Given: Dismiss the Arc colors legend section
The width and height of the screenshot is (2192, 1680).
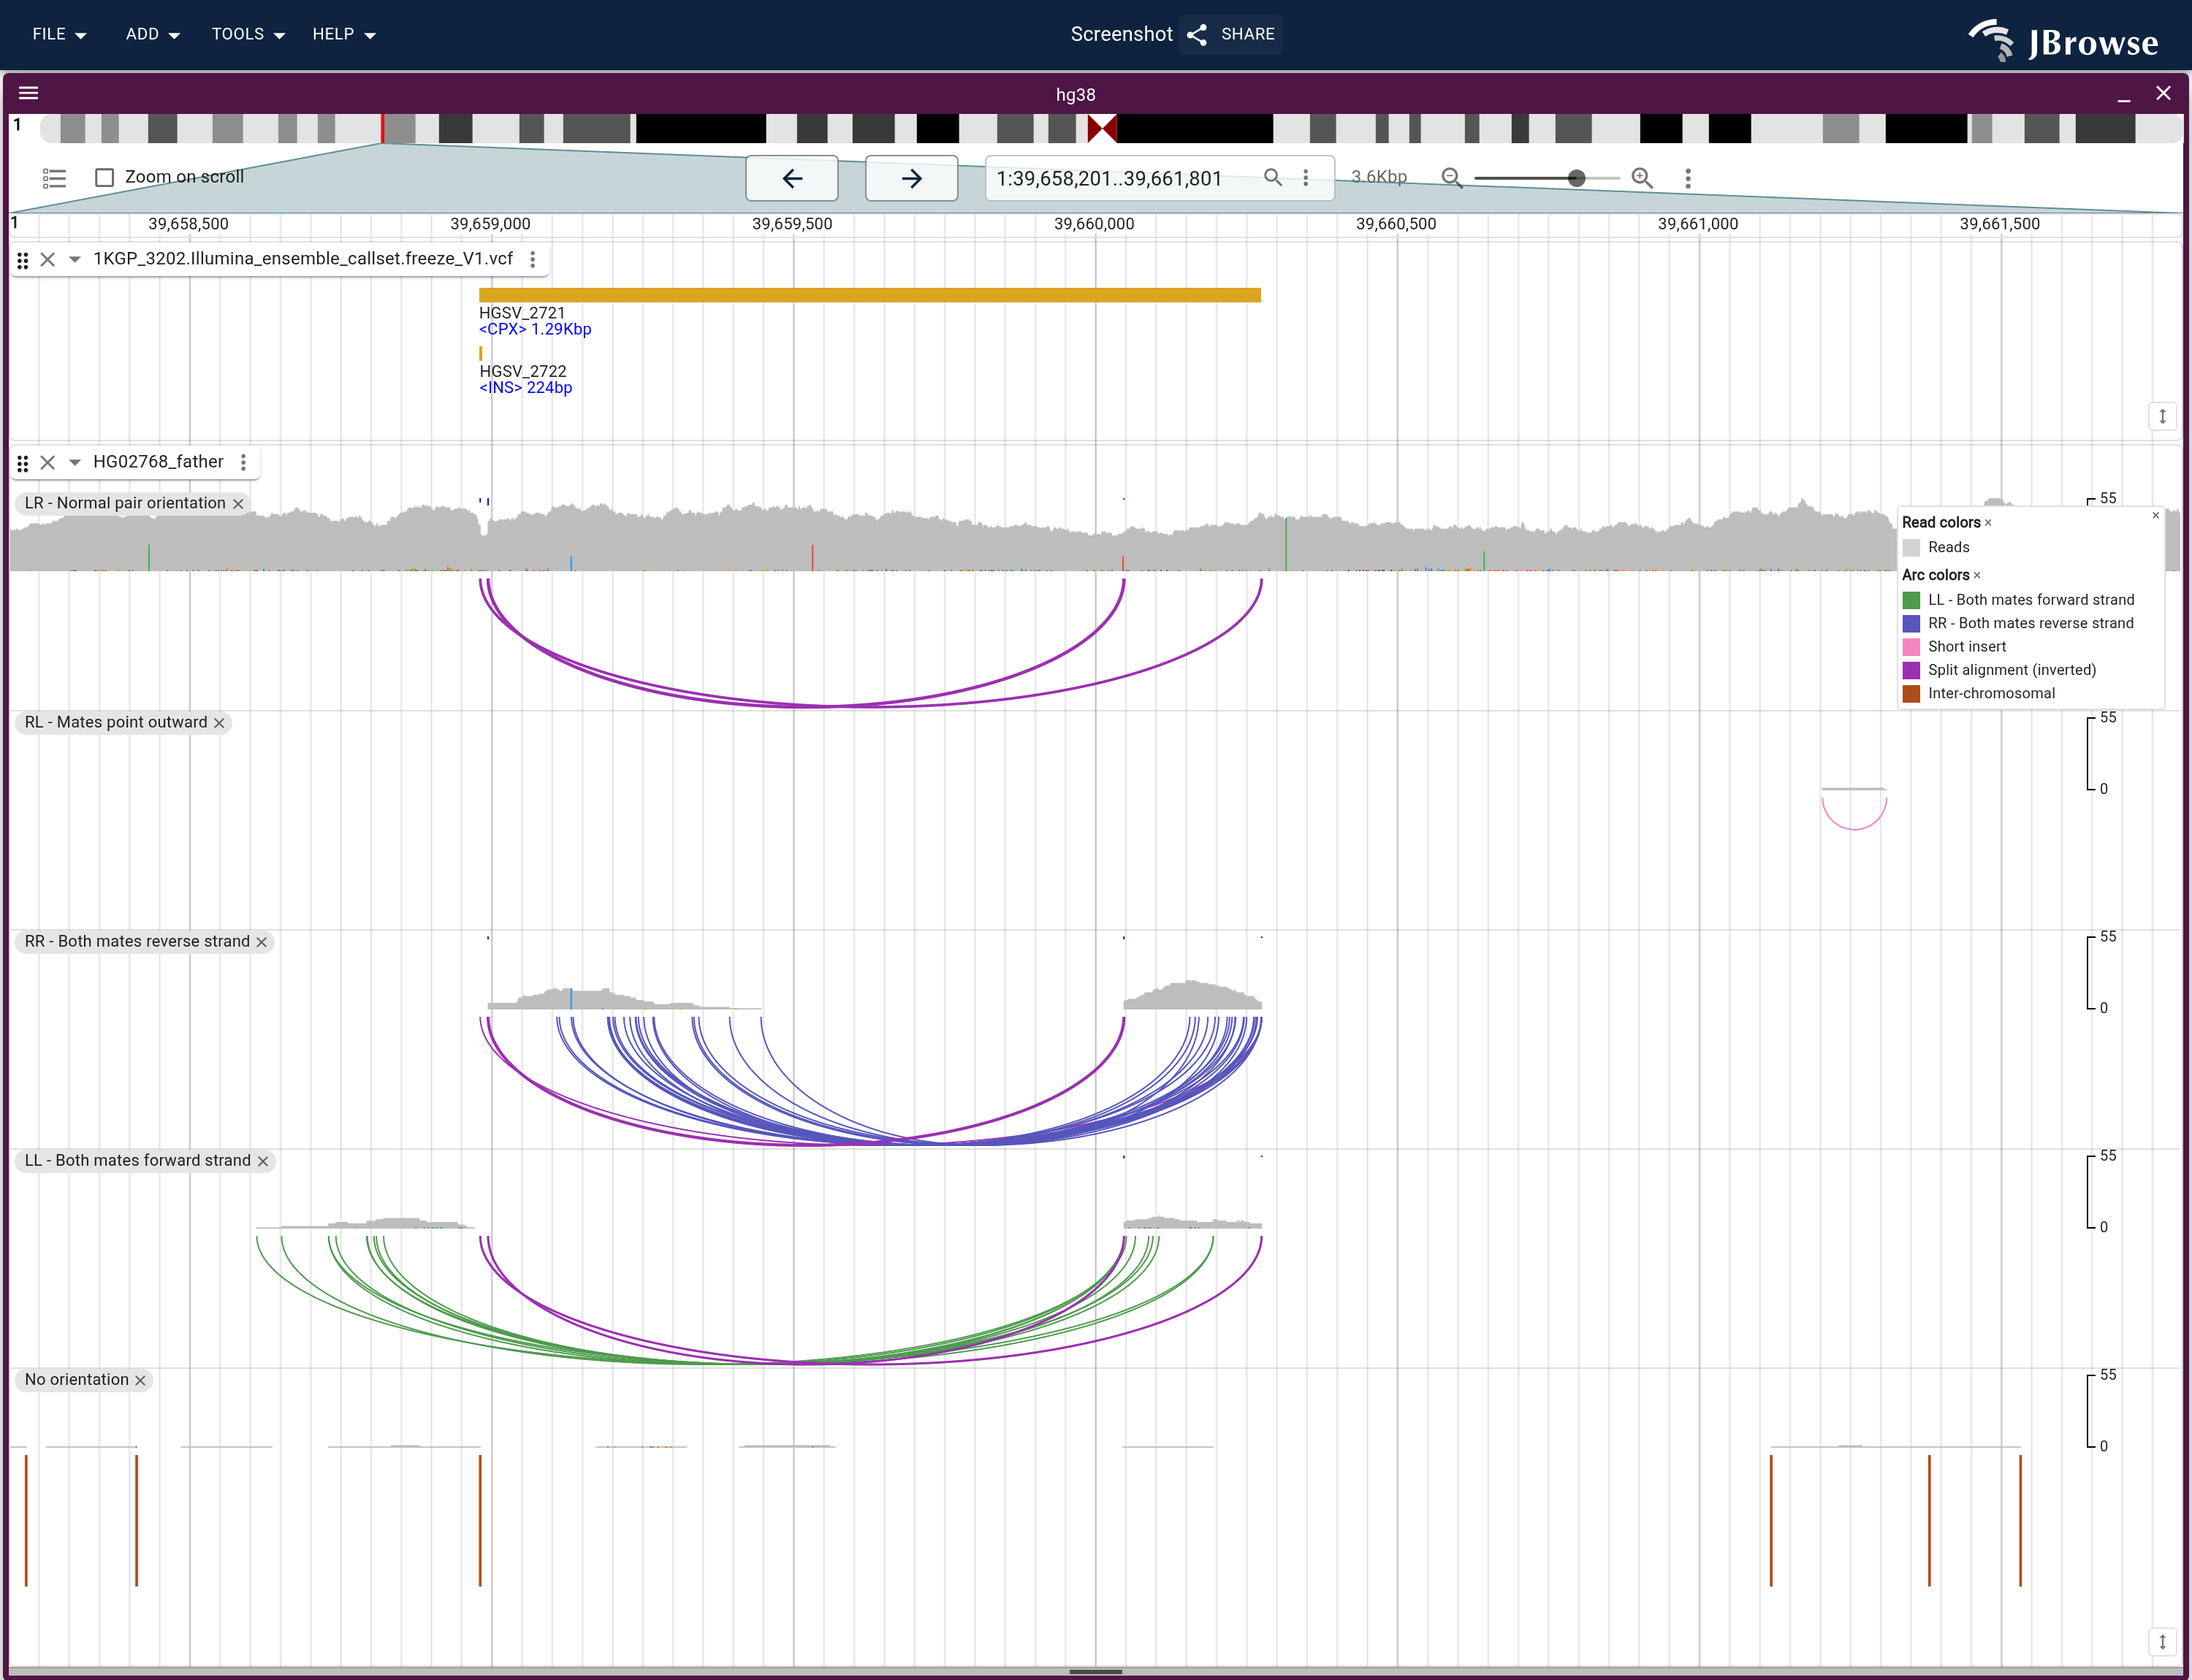Looking at the screenshot, I should point(1977,575).
